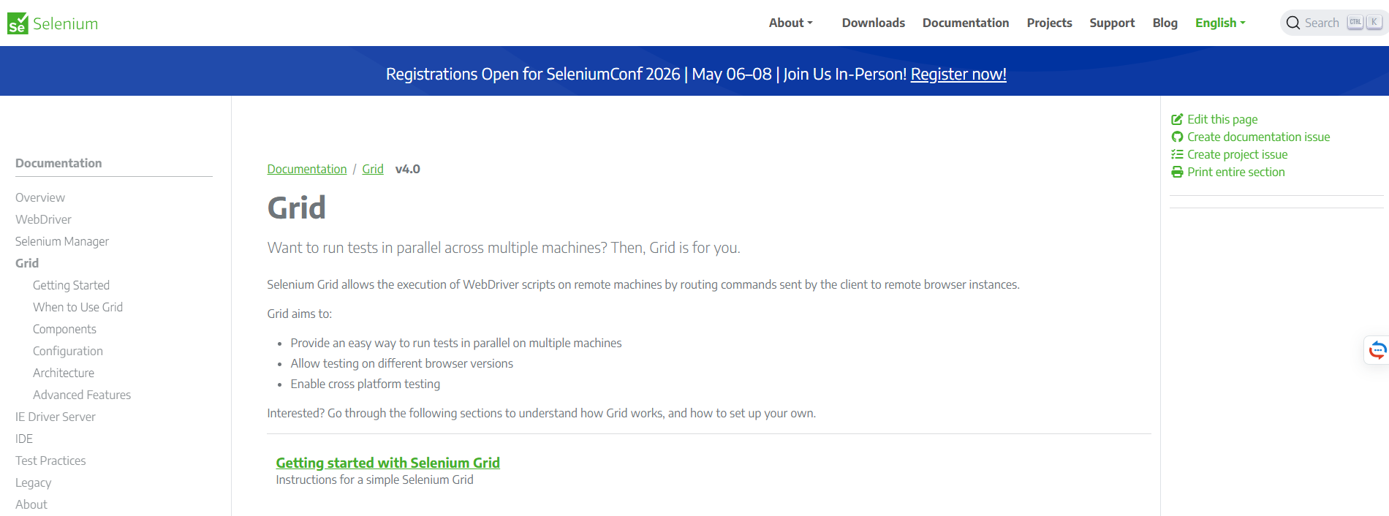Open the Downloads menu item
The width and height of the screenshot is (1389, 516).
873,23
